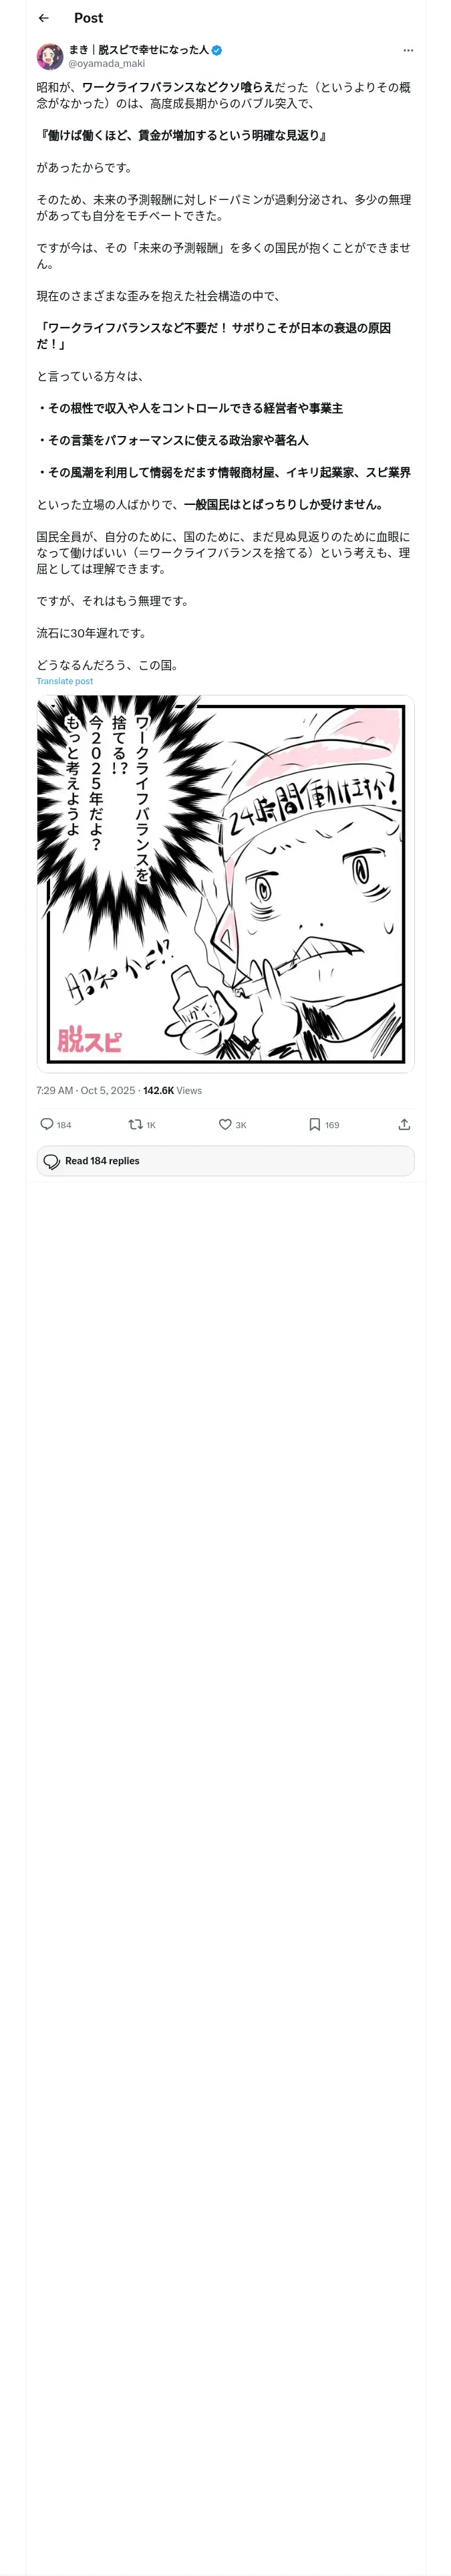This screenshot has height=2576, width=451.
Task: Click the Read 184 replies button
Action: pyautogui.click(x=225, y=1160)
